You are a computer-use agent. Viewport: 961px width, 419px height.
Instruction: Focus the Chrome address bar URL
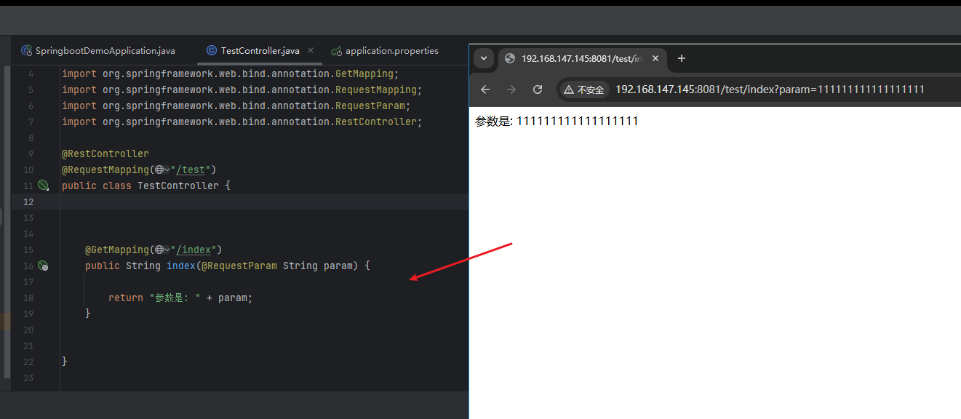(770, 89)
